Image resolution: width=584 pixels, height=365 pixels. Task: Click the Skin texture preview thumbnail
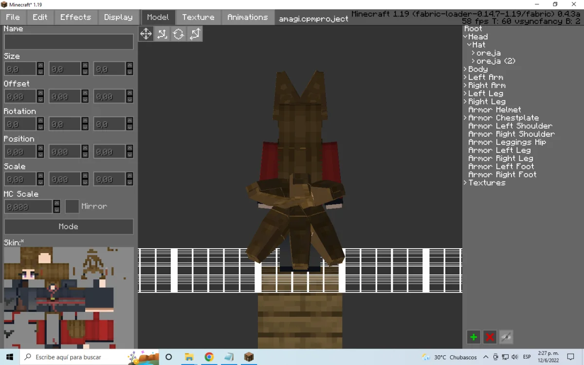(x=69, y=297)
